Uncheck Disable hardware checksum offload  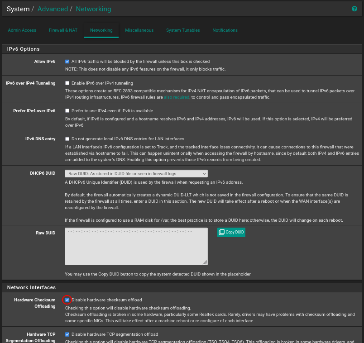(67, 300)
